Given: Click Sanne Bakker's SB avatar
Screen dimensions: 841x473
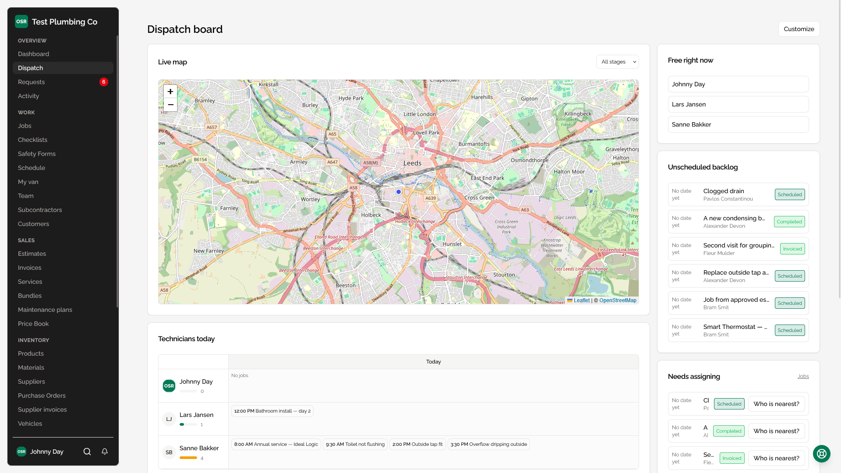Looking at the screenshot, I should pyautogui.click(x=169, y=452).
